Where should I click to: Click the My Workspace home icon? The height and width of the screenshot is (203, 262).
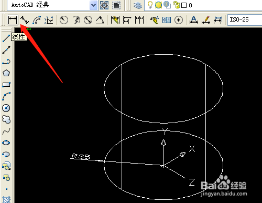[116, 5]
